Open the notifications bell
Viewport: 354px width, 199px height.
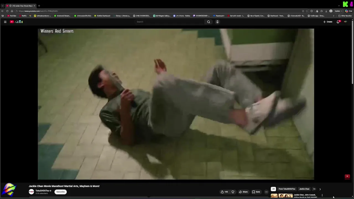(338, 22)
